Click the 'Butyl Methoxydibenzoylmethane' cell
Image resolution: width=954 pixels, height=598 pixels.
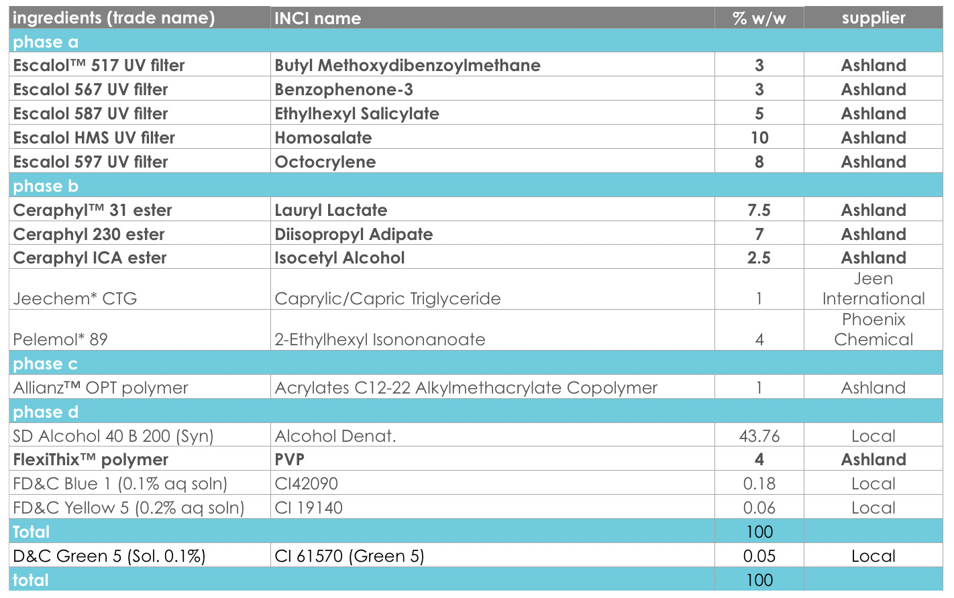pyautogui.click(x=492, y=65)
